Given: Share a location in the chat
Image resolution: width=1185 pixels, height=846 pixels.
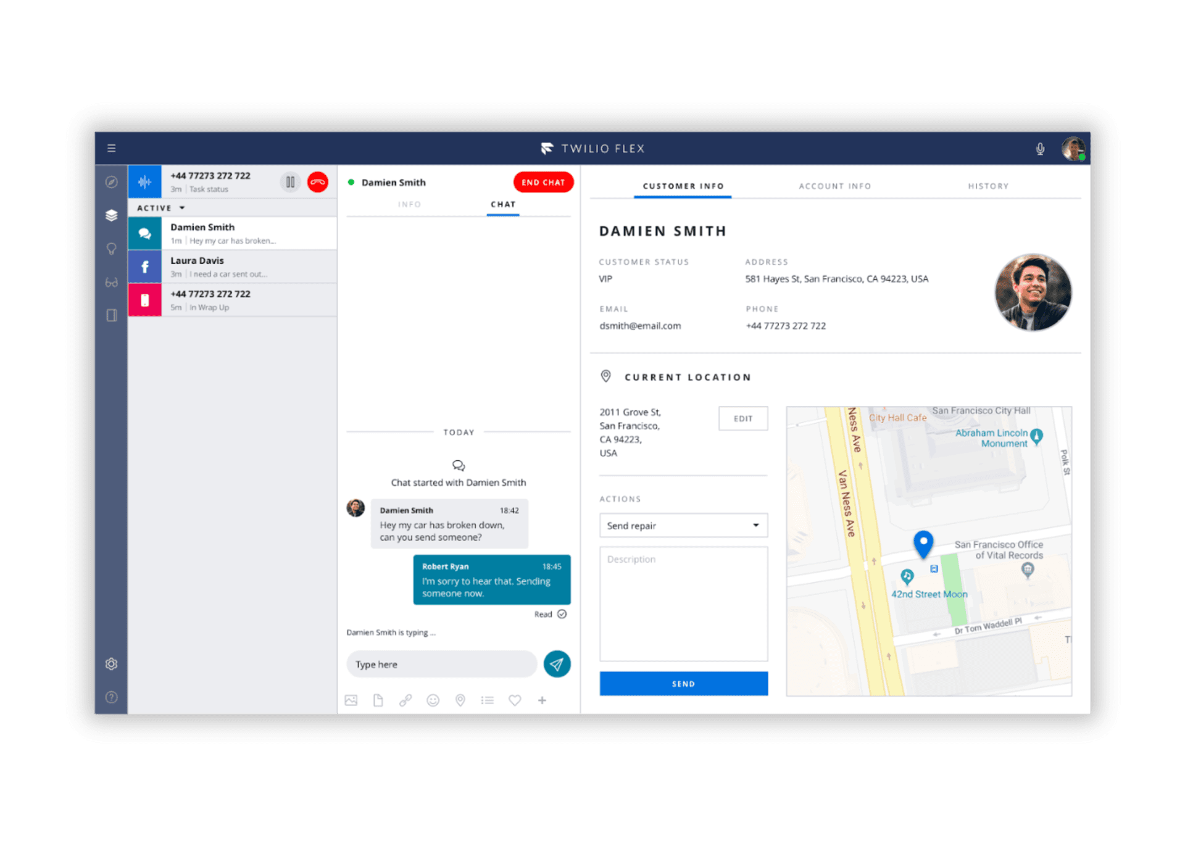Looking at the screenshot, I should 460,700.
